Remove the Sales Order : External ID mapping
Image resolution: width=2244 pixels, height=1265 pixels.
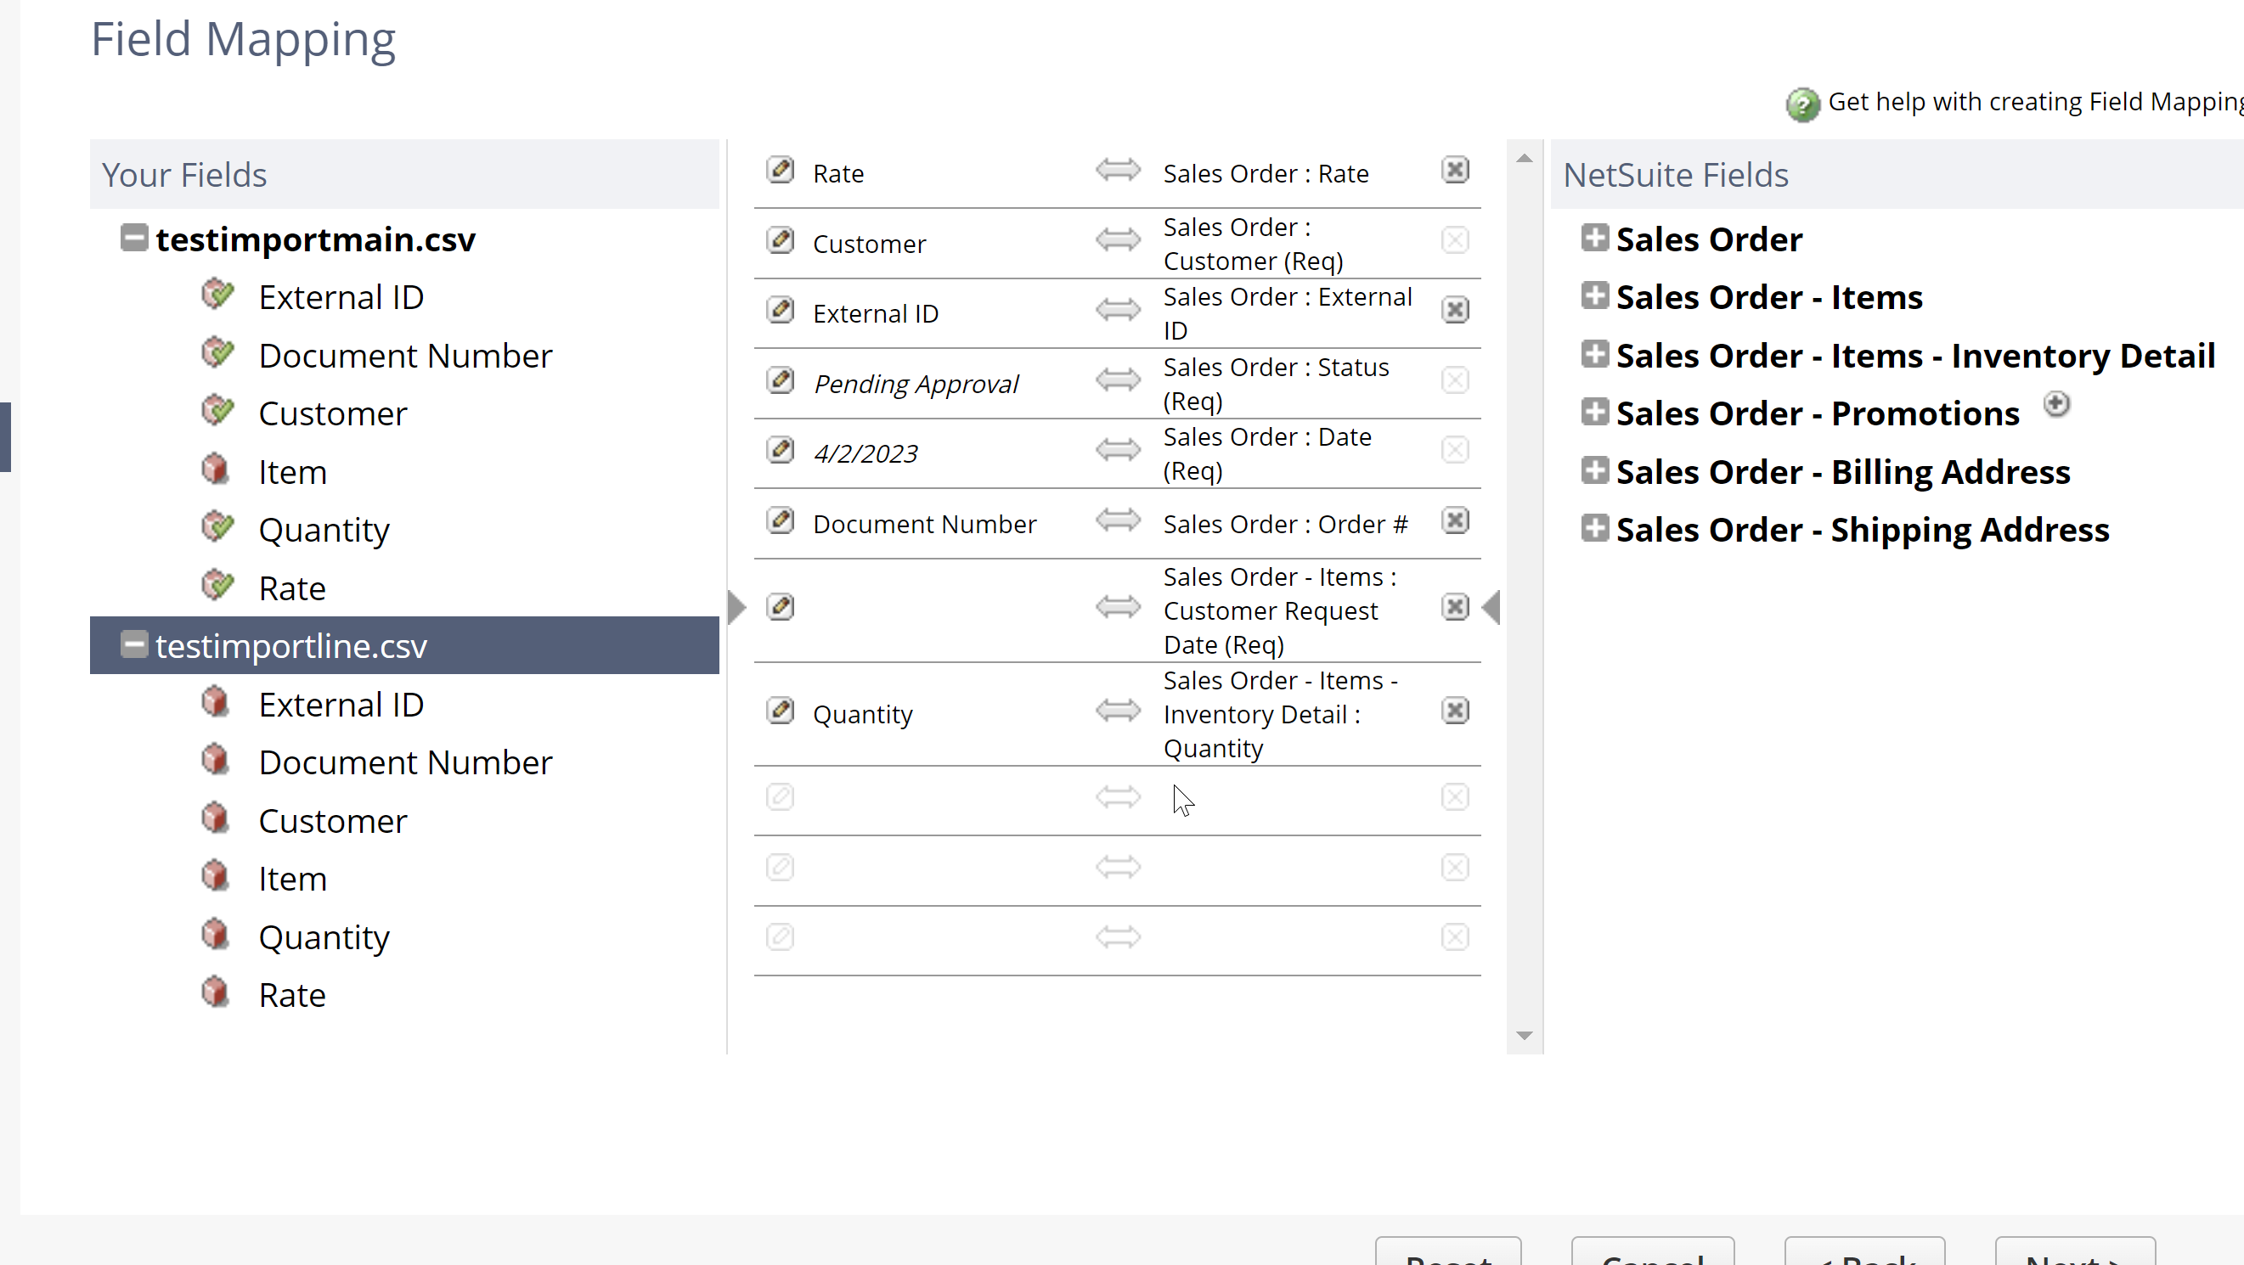[x=1455, y=310]
